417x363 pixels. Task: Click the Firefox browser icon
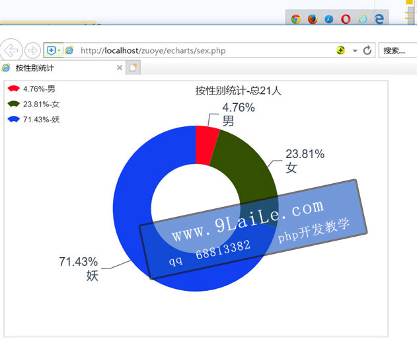tap(313, 19)
